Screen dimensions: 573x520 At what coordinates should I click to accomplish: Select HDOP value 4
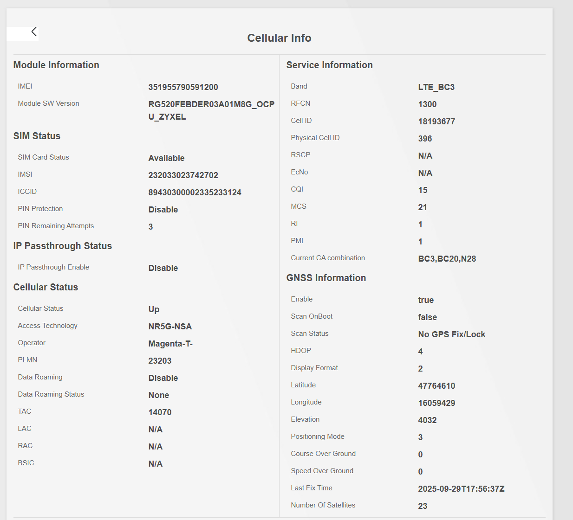420,352
